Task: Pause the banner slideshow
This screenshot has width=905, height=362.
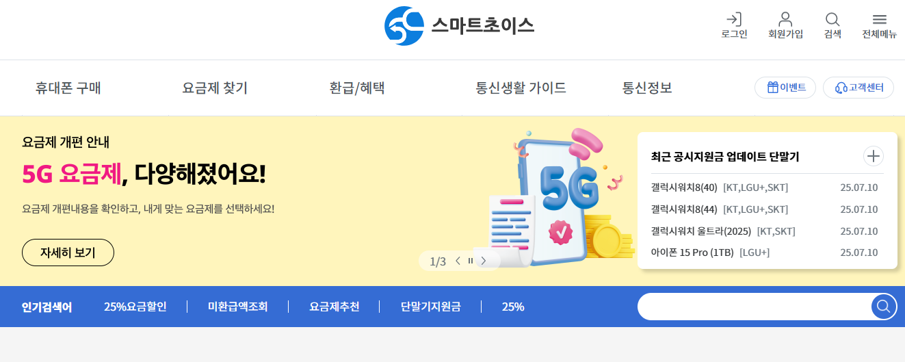Action: tap(471, 261)
